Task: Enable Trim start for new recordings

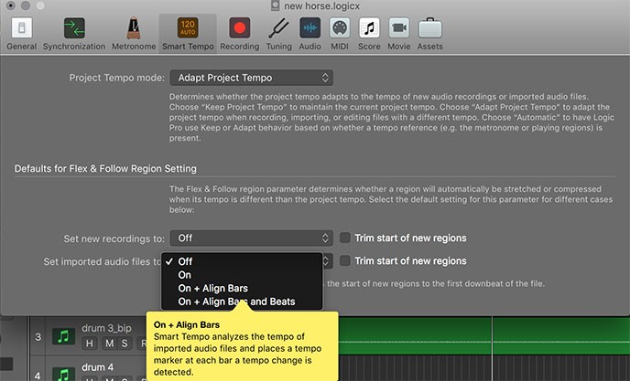Action: (x=344, y=238)
